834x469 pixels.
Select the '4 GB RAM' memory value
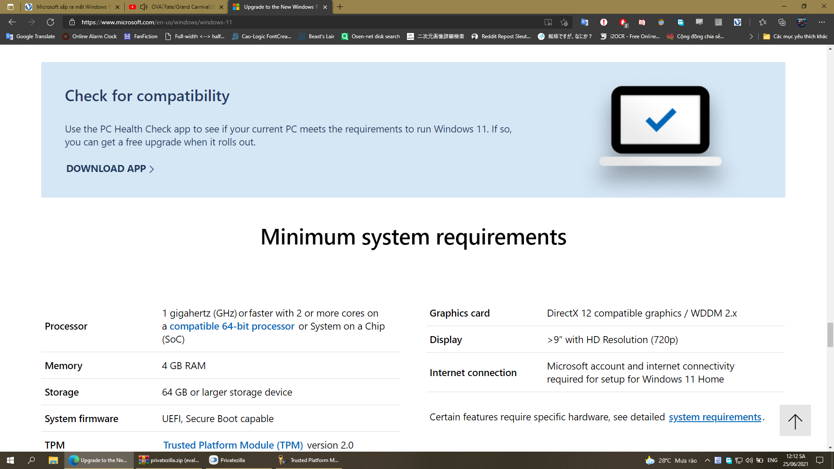pos(184,366)
